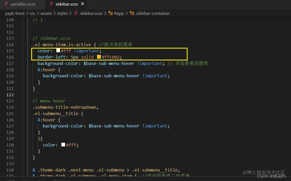Image resolution: width=291 pixels, height=181 pixels.
Task: Select the sidebar.scss tab
Action: point(66,4)
